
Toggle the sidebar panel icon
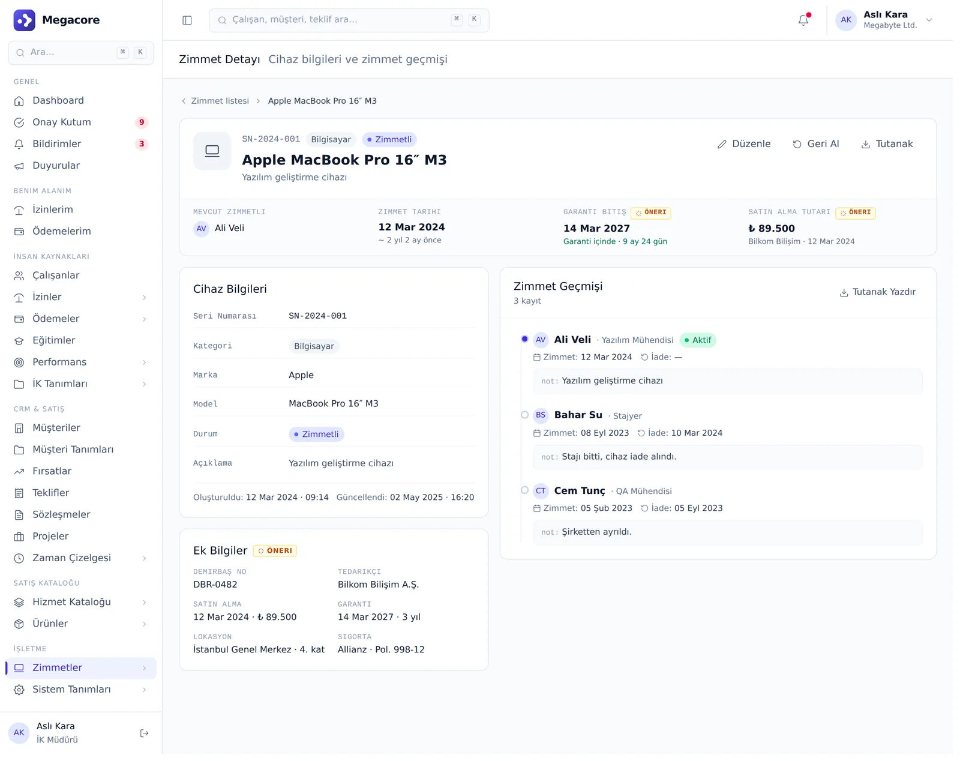pyautogui.click(x=187, y=20)
